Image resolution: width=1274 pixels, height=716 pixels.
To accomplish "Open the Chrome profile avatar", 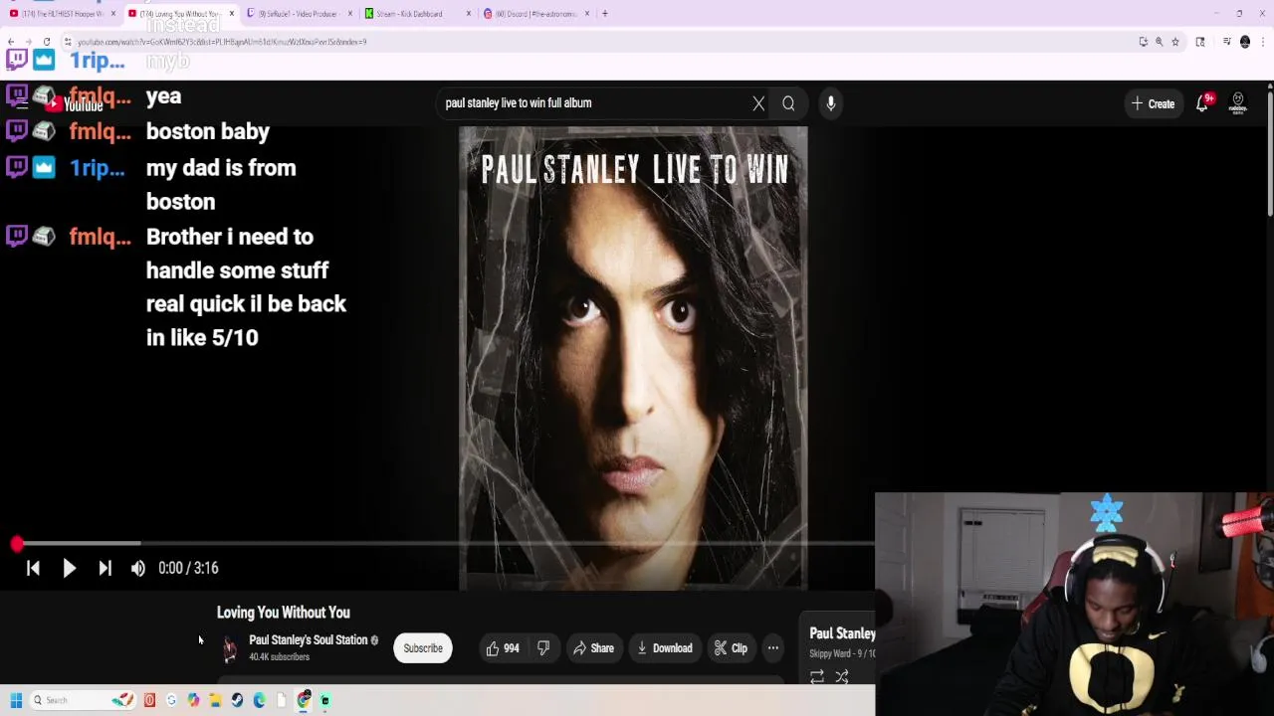I will click(1245, 42).
